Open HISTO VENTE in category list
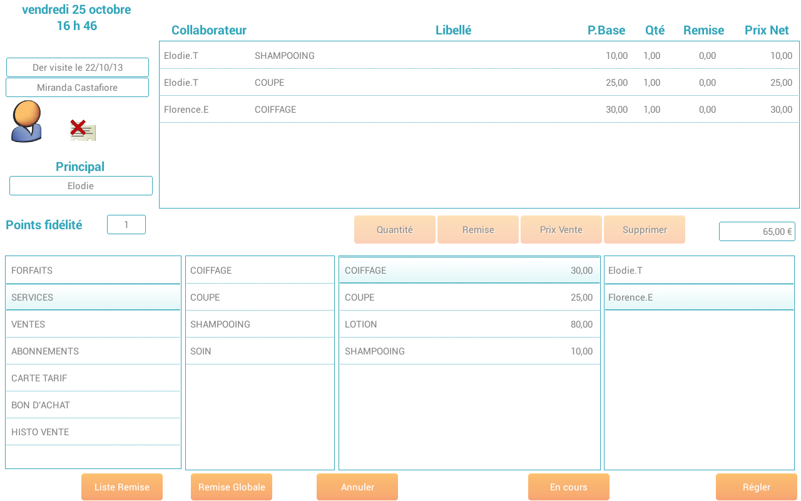801x501 pixels. pyautogui.click(x=93, y=432)
